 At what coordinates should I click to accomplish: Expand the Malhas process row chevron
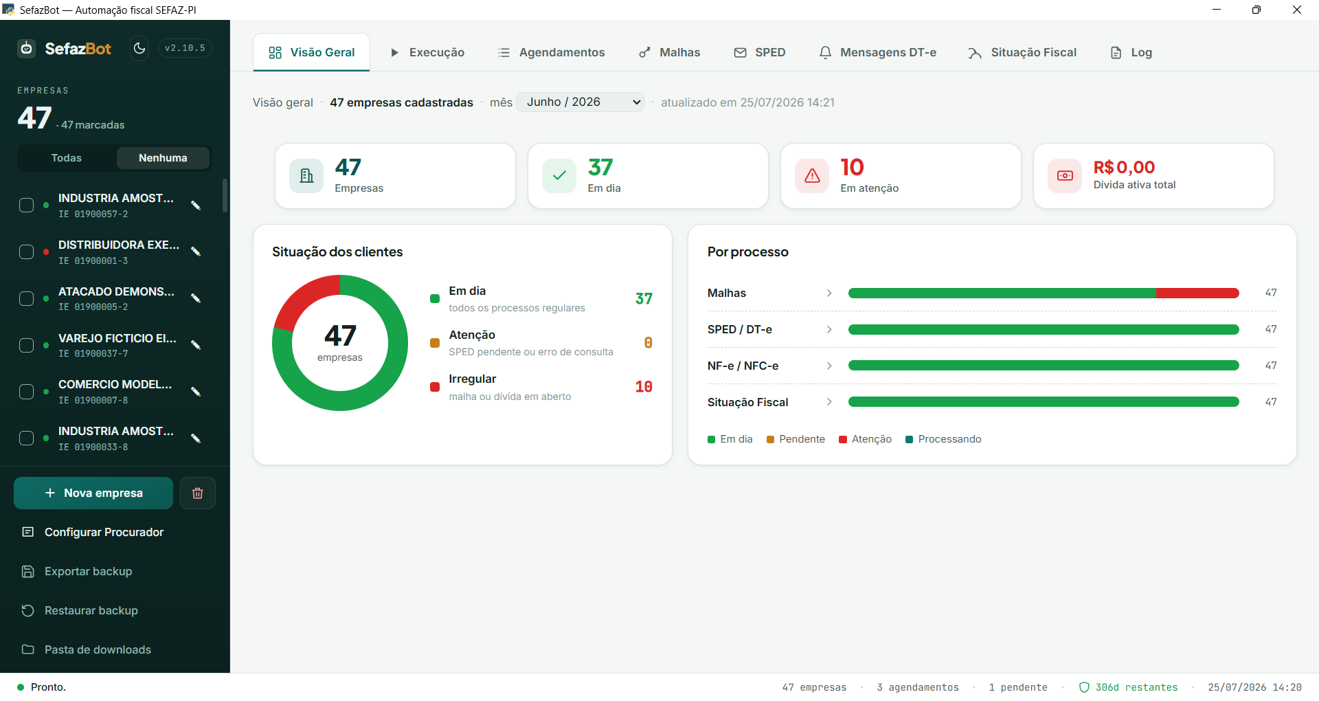(829, 293)
